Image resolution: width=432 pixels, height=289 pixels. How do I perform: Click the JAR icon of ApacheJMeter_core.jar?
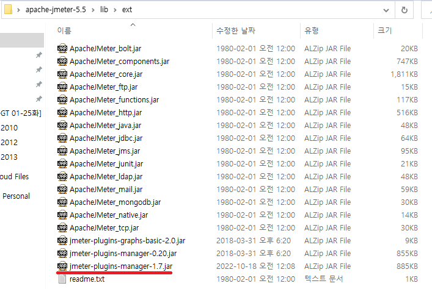pos(62,74)
